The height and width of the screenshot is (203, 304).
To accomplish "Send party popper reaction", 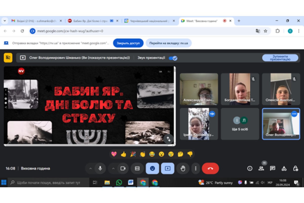I will 133,154.
